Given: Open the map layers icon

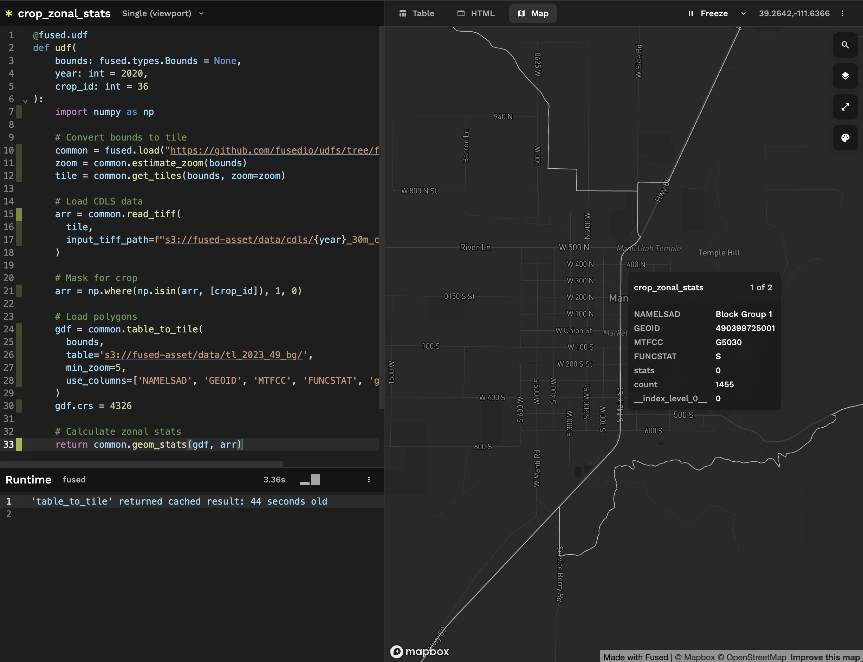Looking at the screenshot, I should pyautogui.click(x=845, y=76).
